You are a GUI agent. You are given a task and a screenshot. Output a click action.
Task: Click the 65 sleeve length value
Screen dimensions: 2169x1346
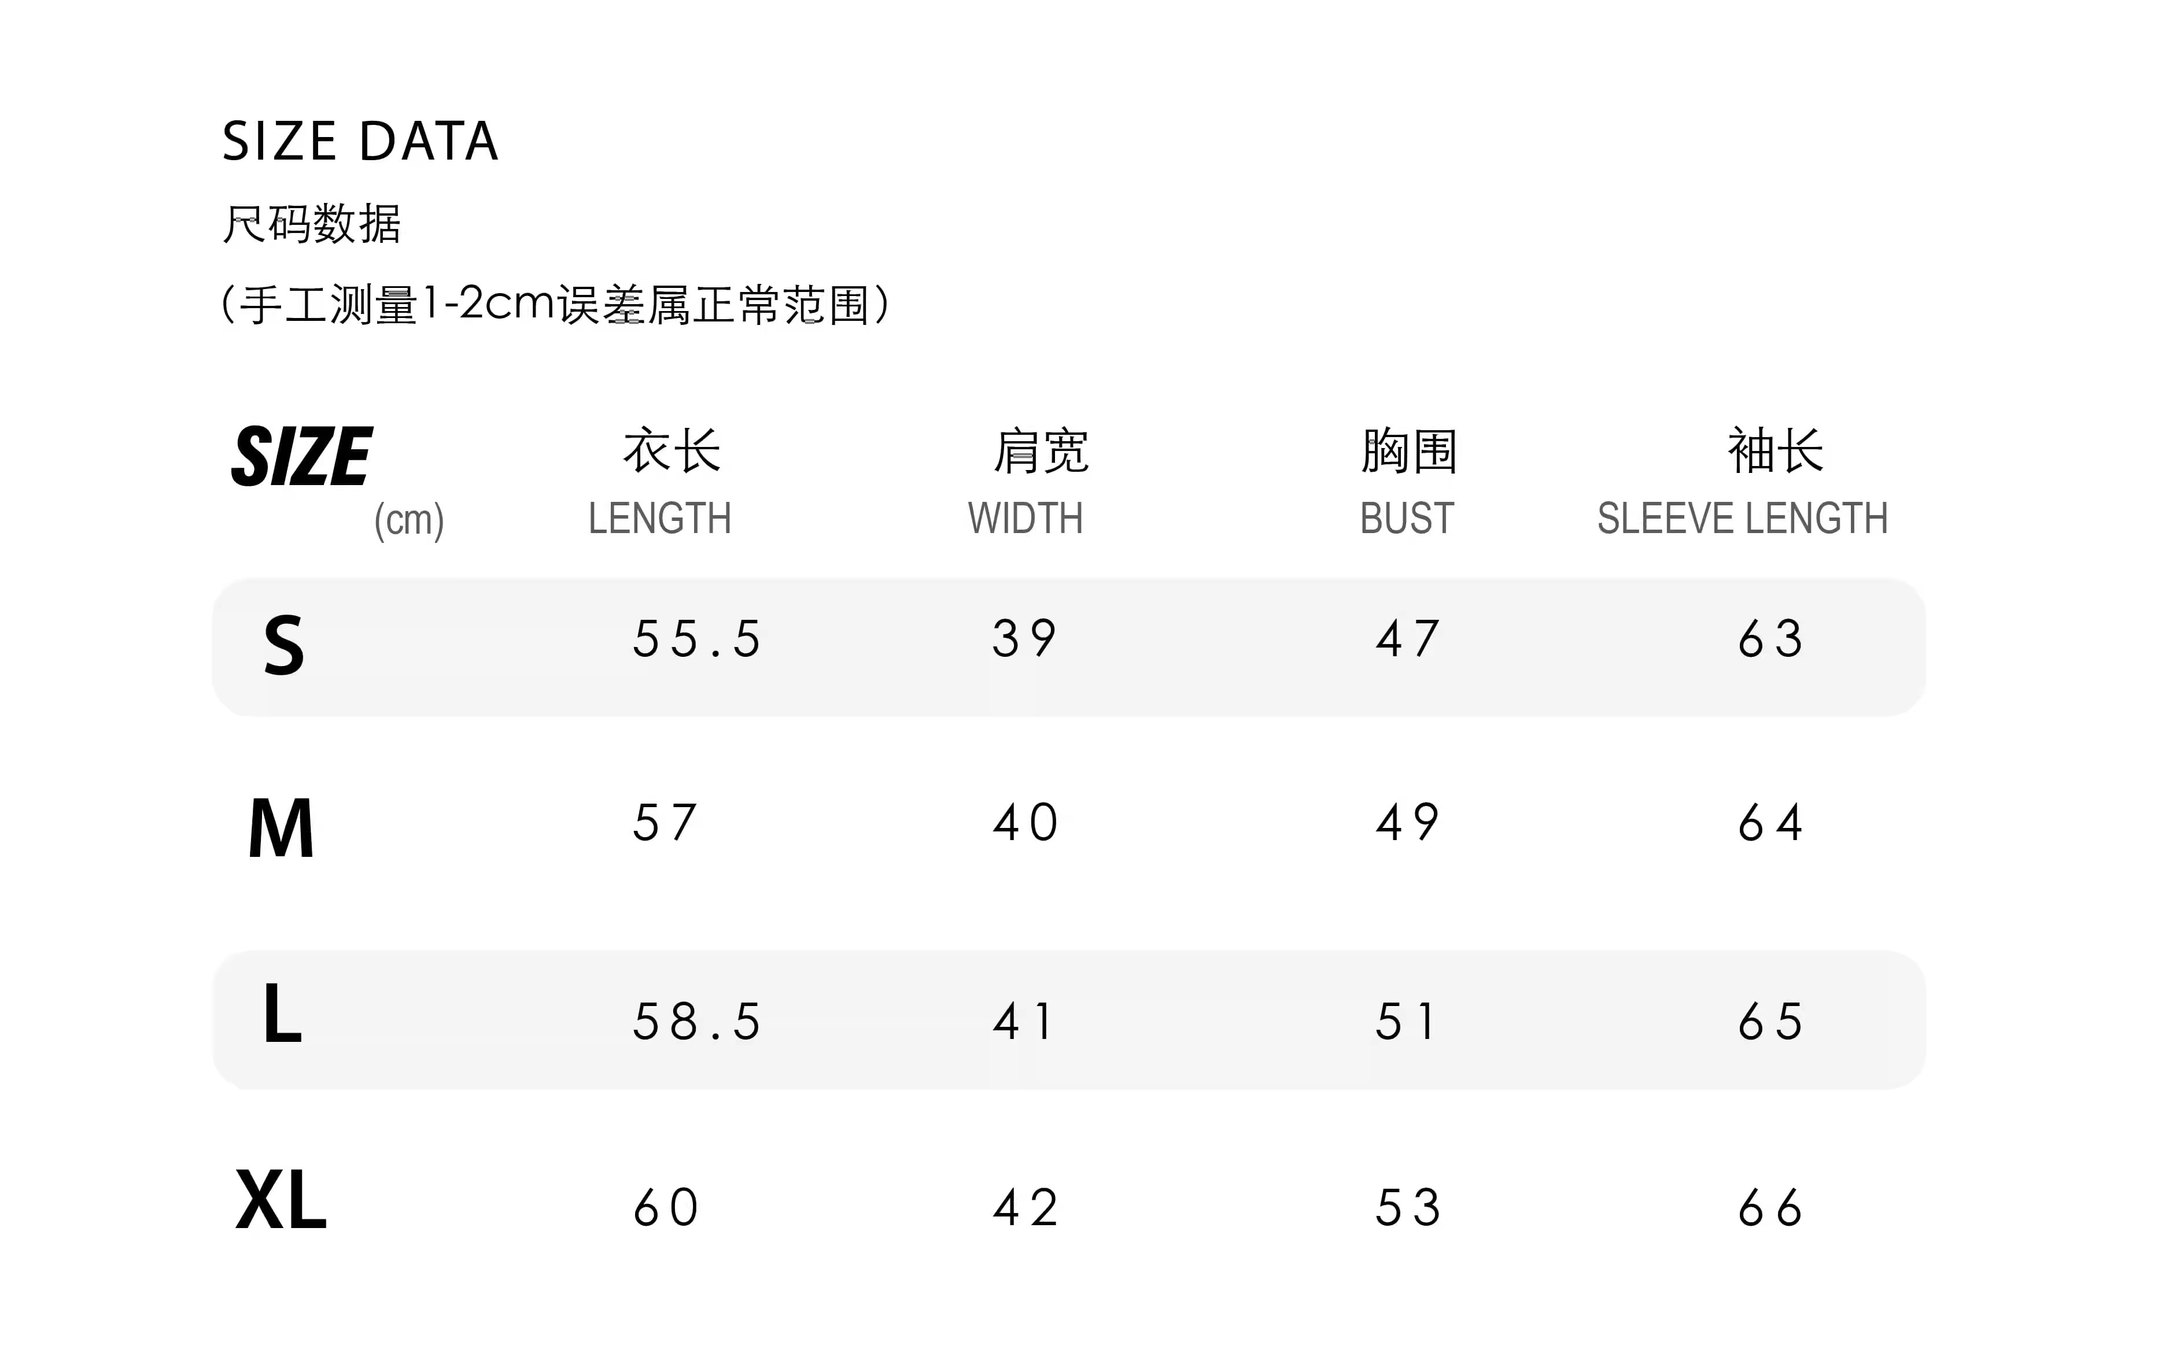point(1771,1021)
